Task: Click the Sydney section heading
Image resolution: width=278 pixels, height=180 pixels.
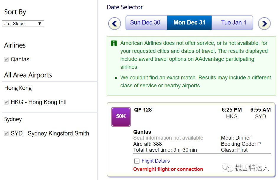Action: coord(13,119)
